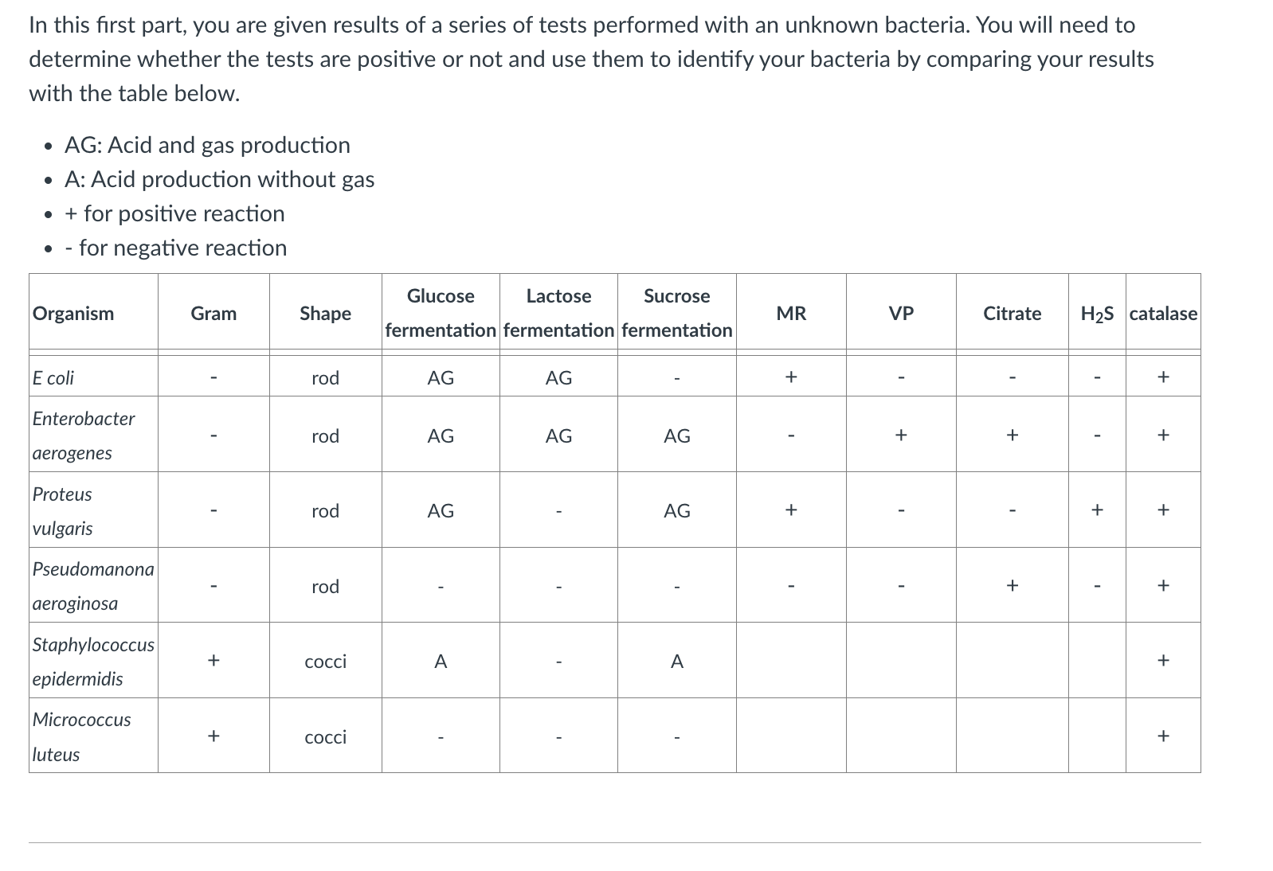Click the H2S column header
Viewport: 1273px width, 871px height.
pyautogui.click(x=1097, y=313)
